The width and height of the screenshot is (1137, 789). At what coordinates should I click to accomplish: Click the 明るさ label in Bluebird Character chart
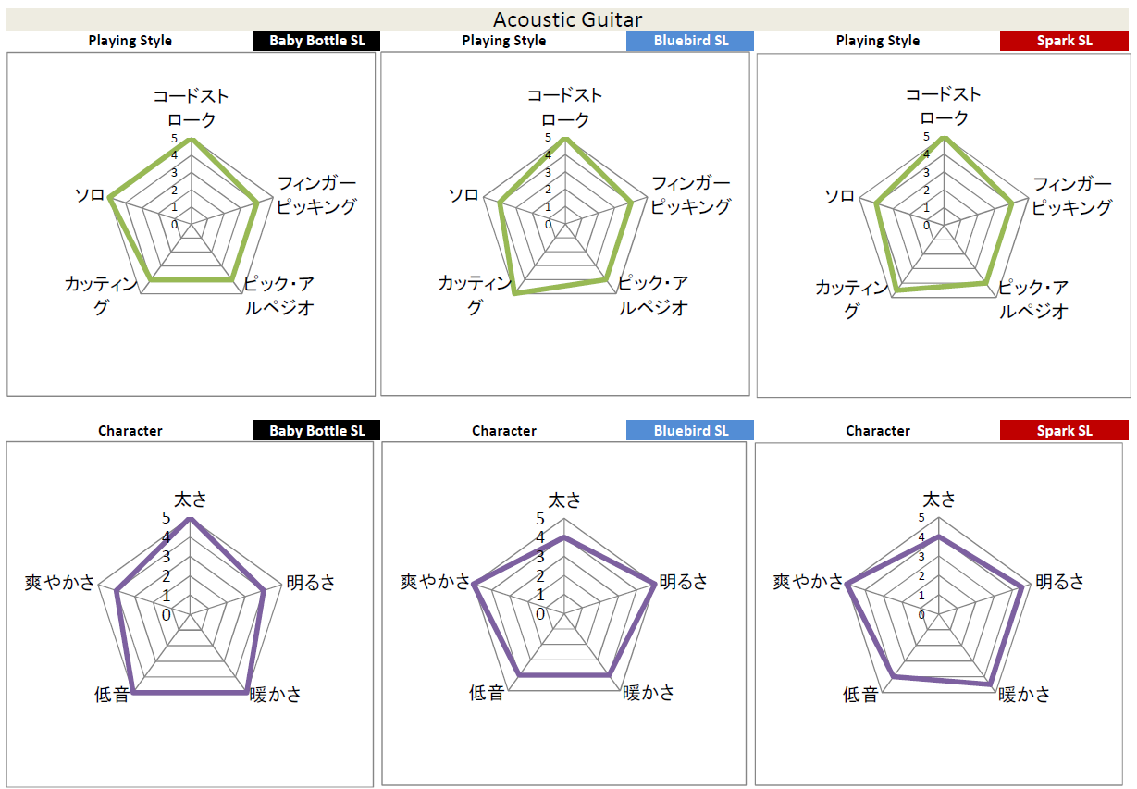[684, 582]
